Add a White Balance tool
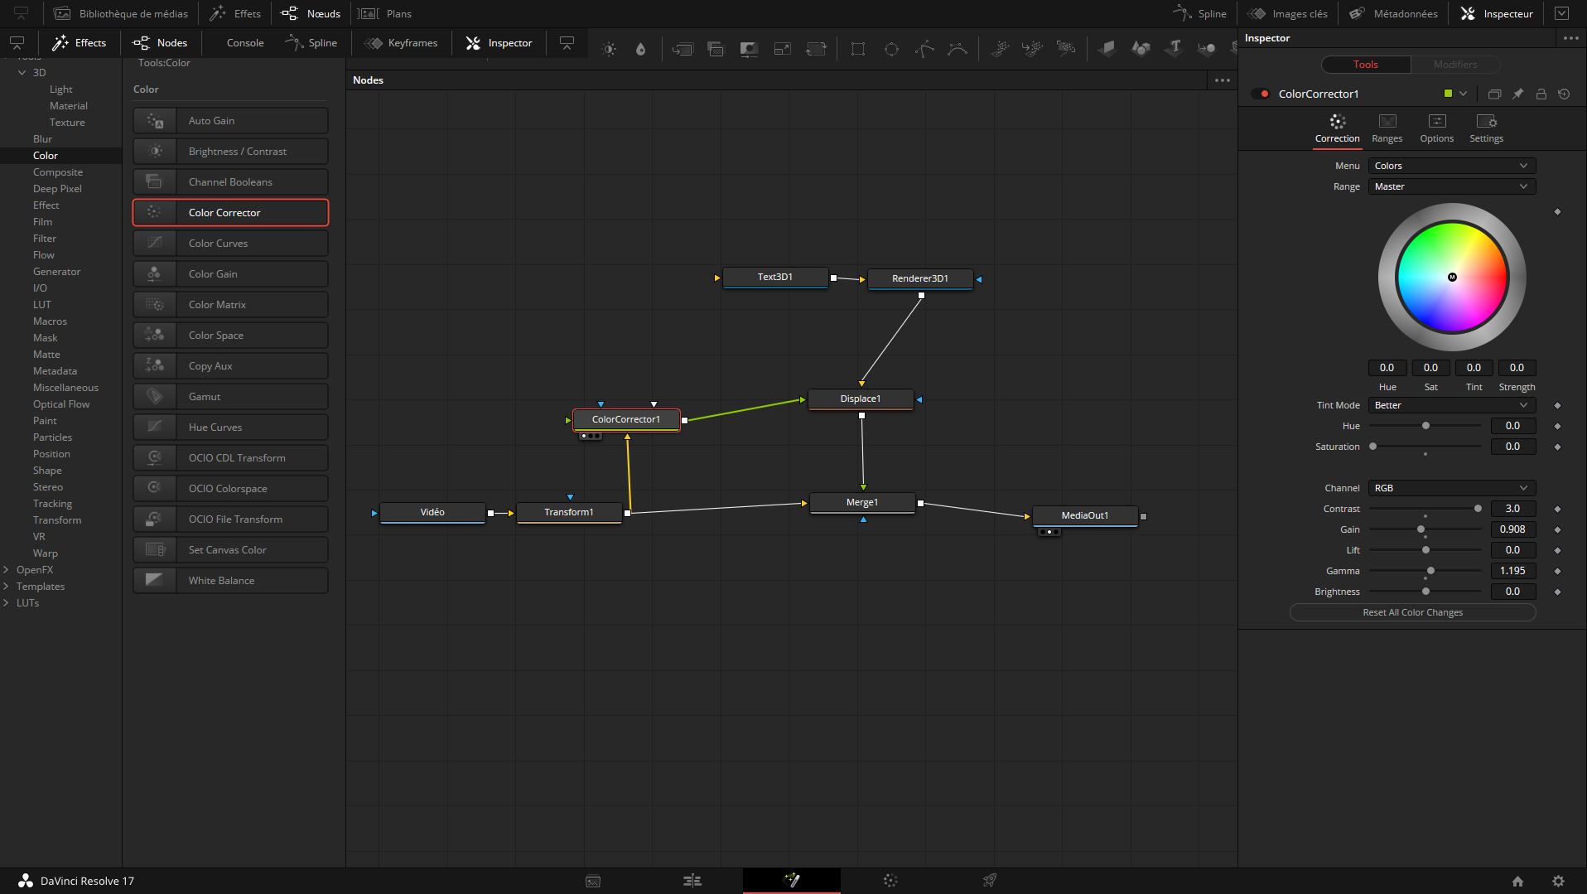The image size is (1587, 894). (x=230, y=581)
